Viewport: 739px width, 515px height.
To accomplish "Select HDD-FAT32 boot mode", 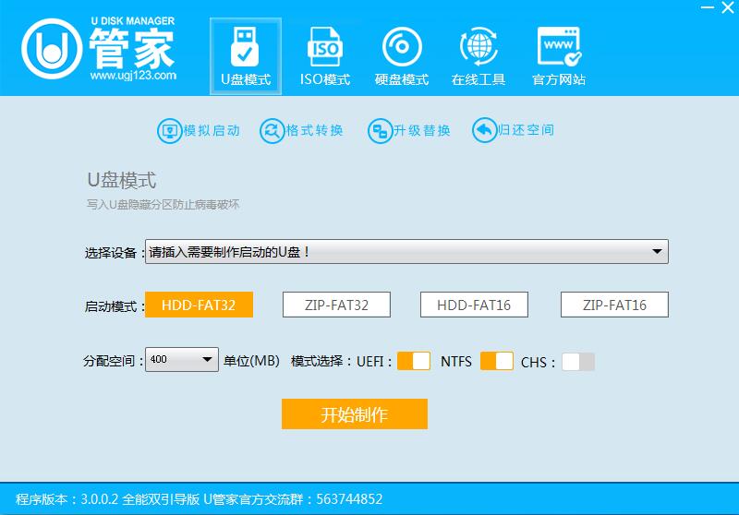I will coord(200,305).
